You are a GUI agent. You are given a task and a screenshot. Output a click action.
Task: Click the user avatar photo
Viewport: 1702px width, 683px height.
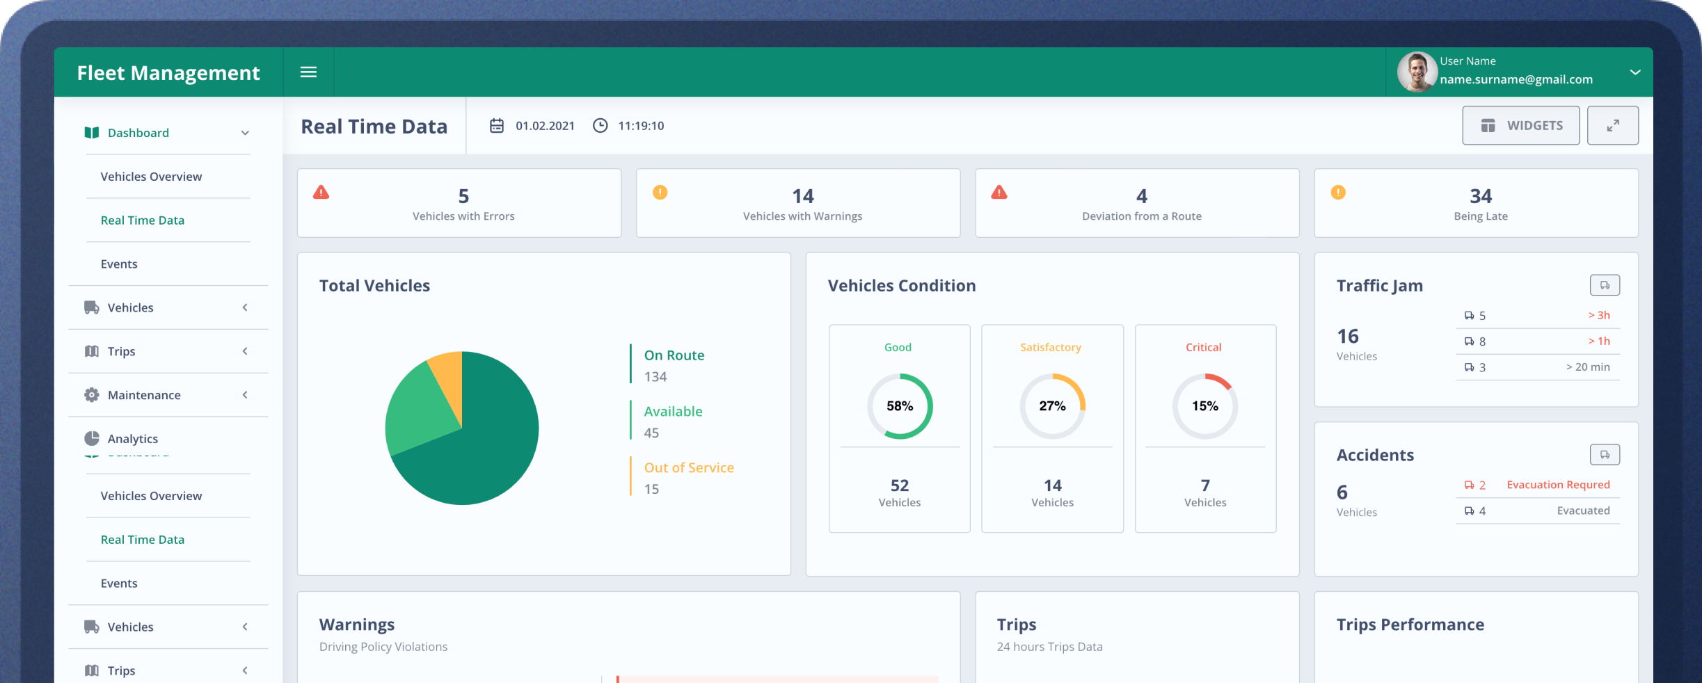coord(1417,72)
